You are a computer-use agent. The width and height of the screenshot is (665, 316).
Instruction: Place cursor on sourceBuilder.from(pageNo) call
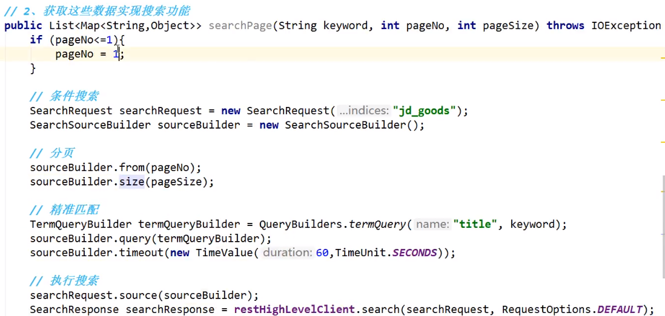pos(115,167)
